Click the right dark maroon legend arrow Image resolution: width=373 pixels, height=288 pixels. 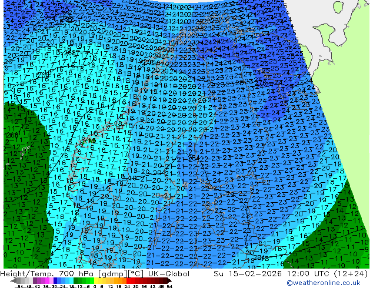[x=169, y=281]
